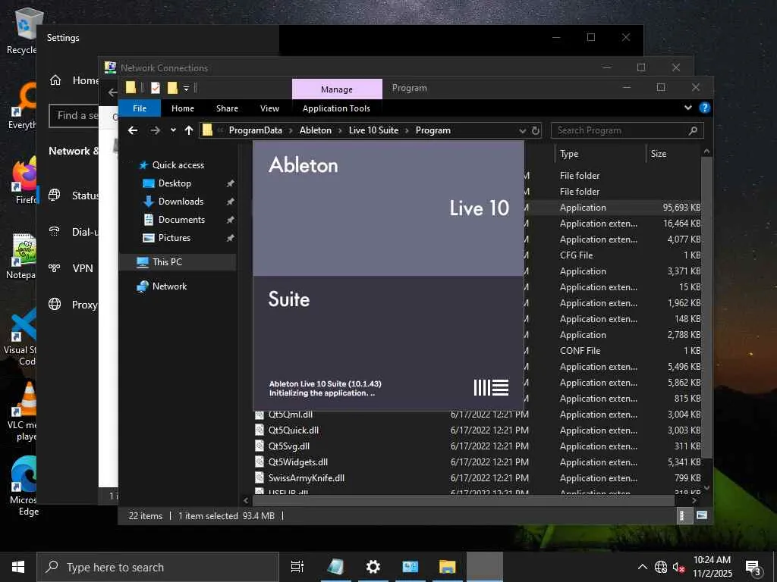
Task: Click the muted speaker tray icon
Action: 679,567
